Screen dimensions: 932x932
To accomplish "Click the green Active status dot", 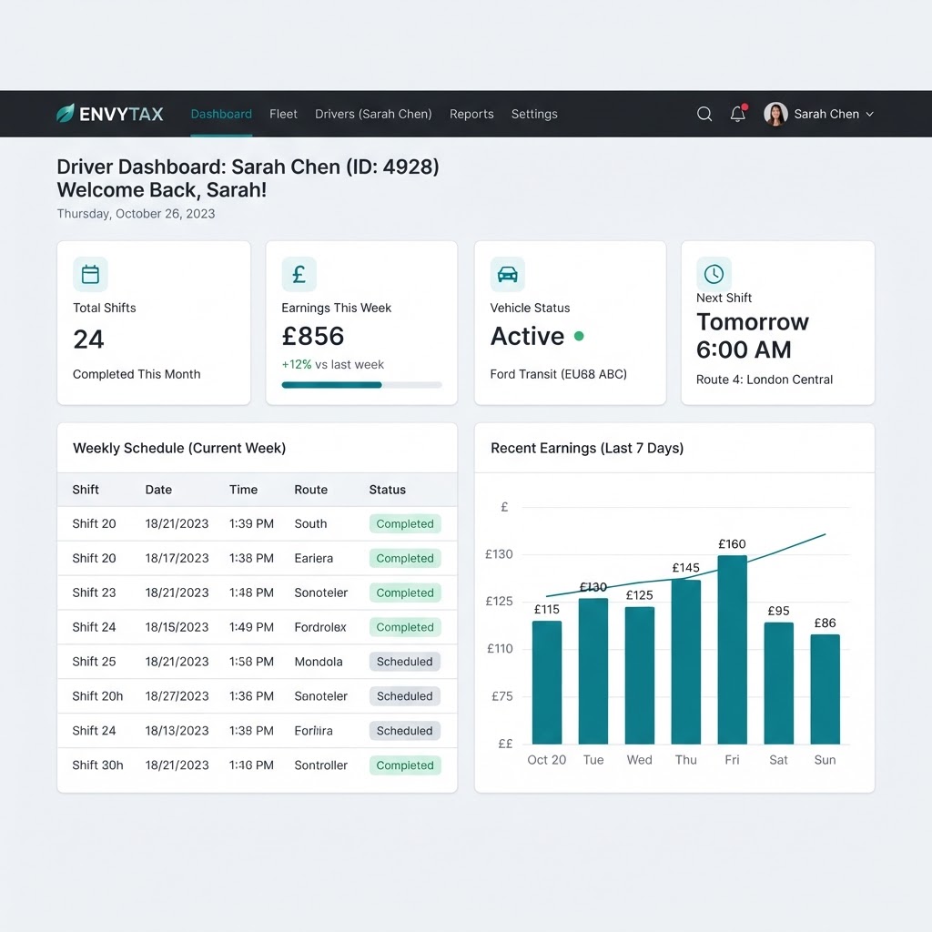I will (x=579, y=337).
